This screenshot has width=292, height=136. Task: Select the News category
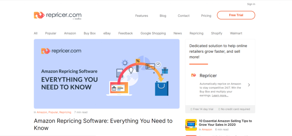178,33
